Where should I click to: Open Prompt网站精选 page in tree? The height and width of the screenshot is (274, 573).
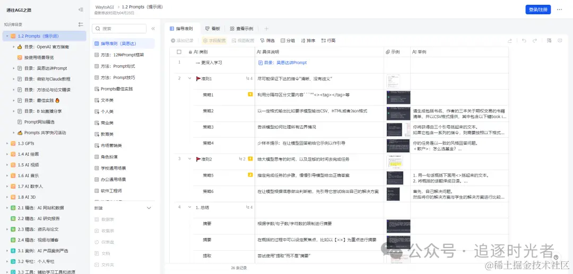[x=39, y=122]
